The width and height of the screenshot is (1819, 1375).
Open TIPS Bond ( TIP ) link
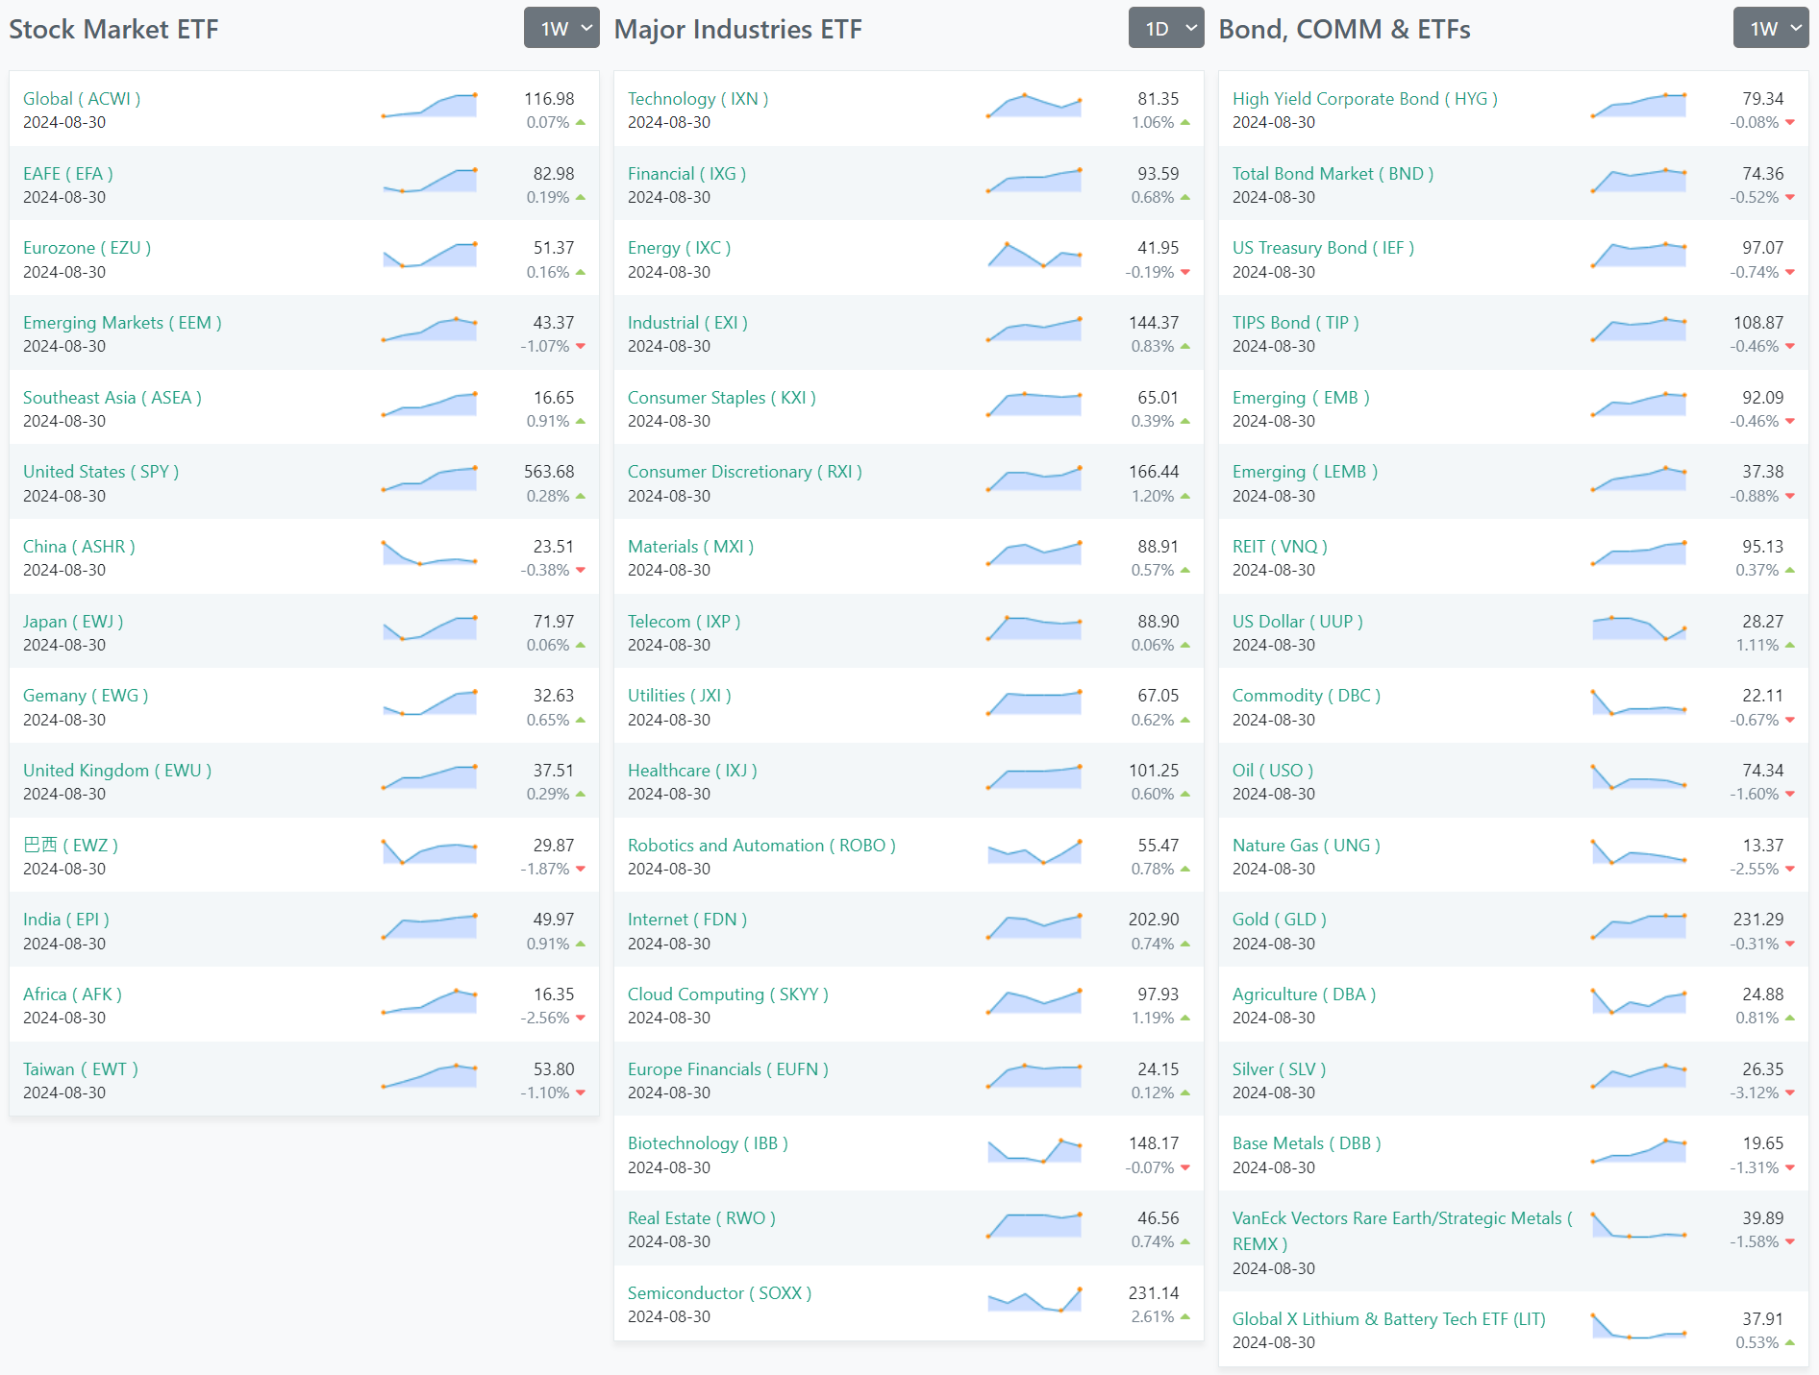click(x=1296, y=323)
